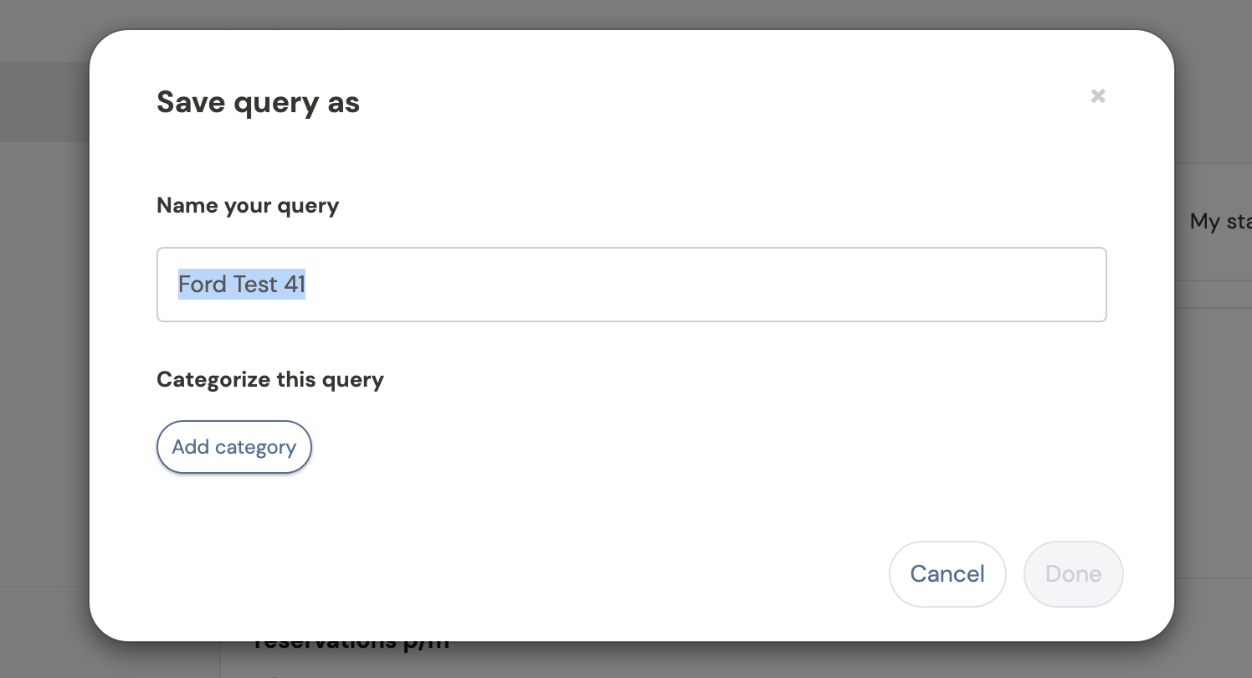The height and width of the screenshot is (678, 1252).
Task: Click the Add category button
Action: tap(234, 447)
